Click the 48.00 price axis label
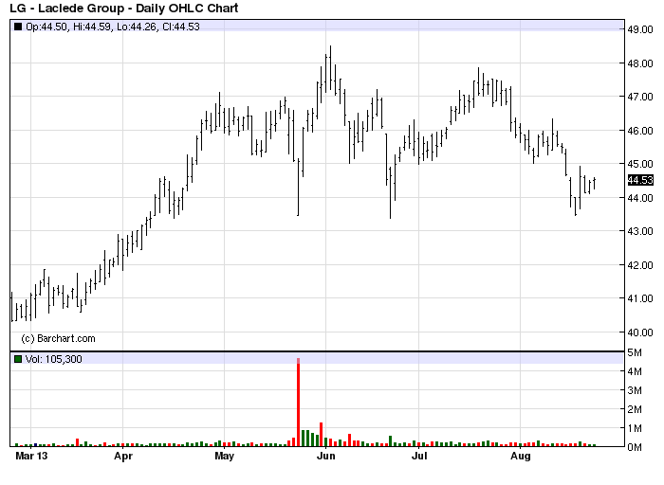This screenshot has height=485, width=664. pos(640,63)
